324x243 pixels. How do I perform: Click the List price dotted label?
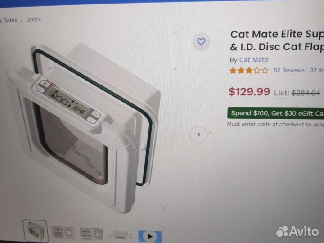pos(281,93)
